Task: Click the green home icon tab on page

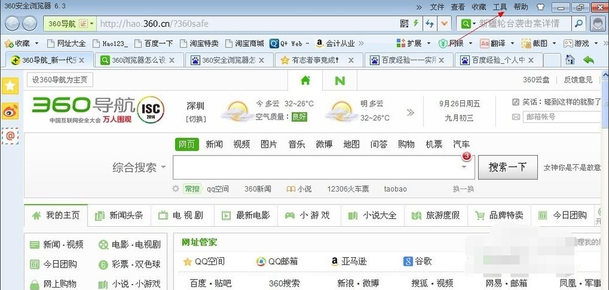Action: pos(305,80)
